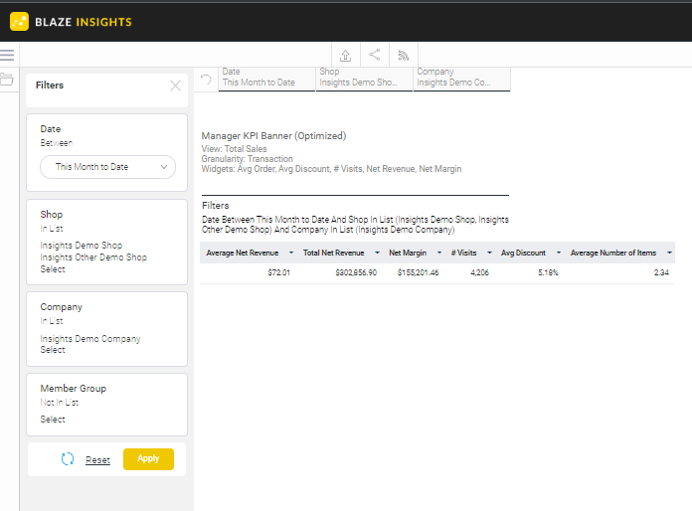The height and width of the screenshot is (511, 692).
Task: Click the folder icon in the left sidebar
Action: [7, 80]
